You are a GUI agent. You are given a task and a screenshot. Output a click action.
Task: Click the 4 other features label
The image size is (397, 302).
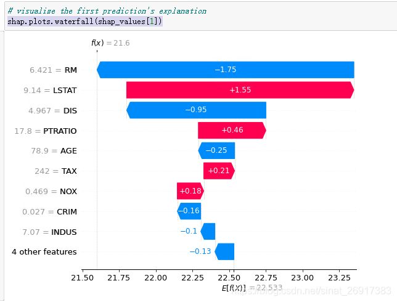point(44,252)
